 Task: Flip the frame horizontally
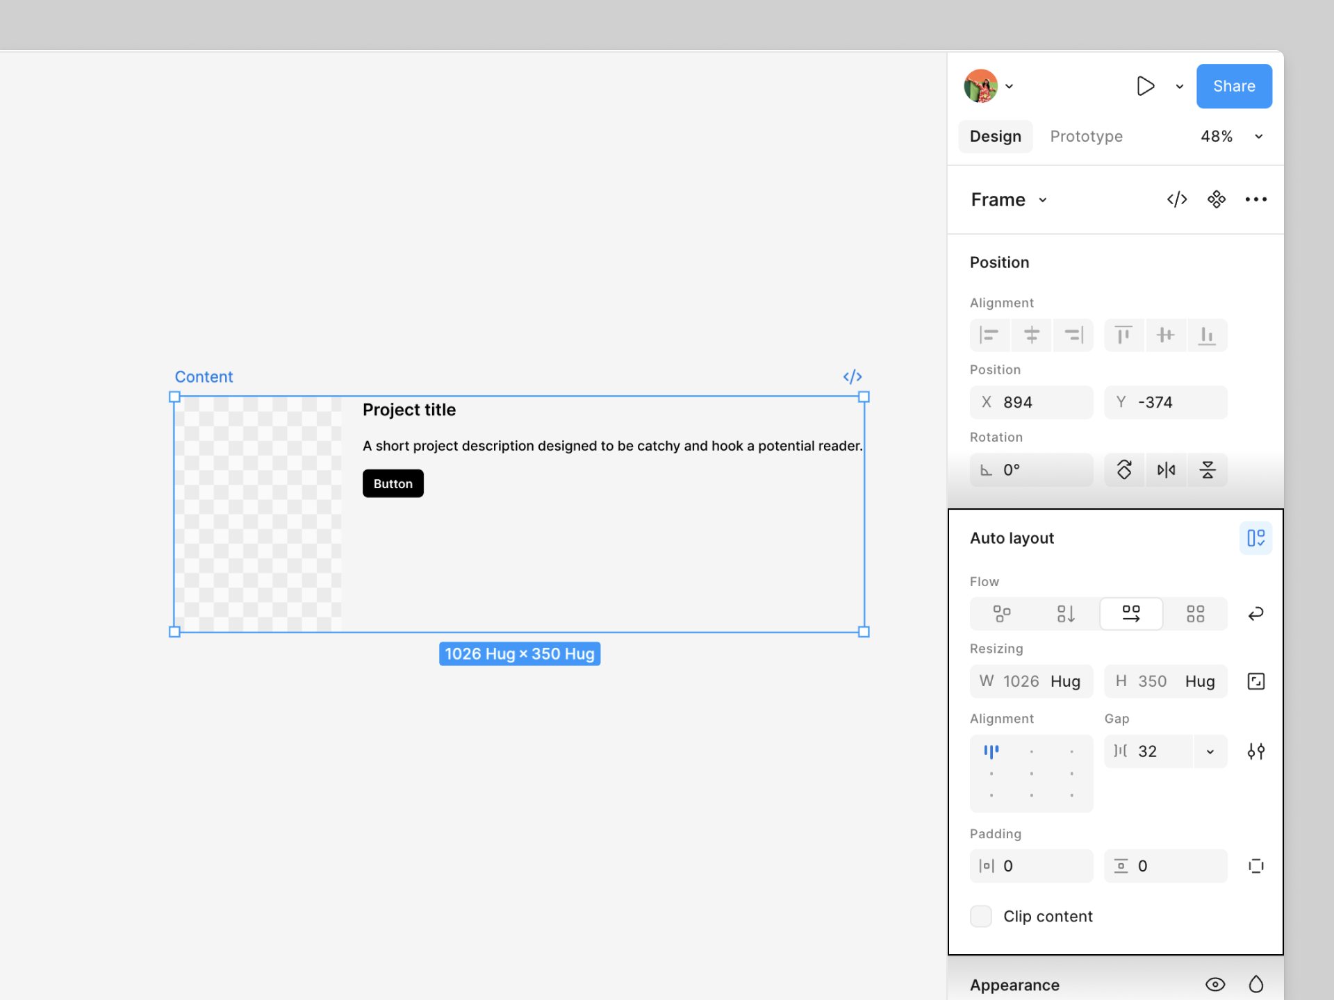1166,470
